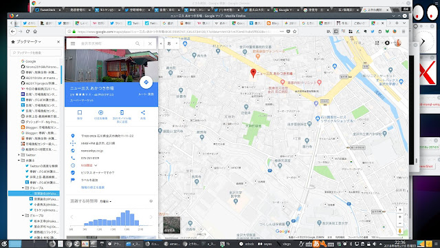
Task: Collapse the place side panel arrow
Action: point(161,43)
